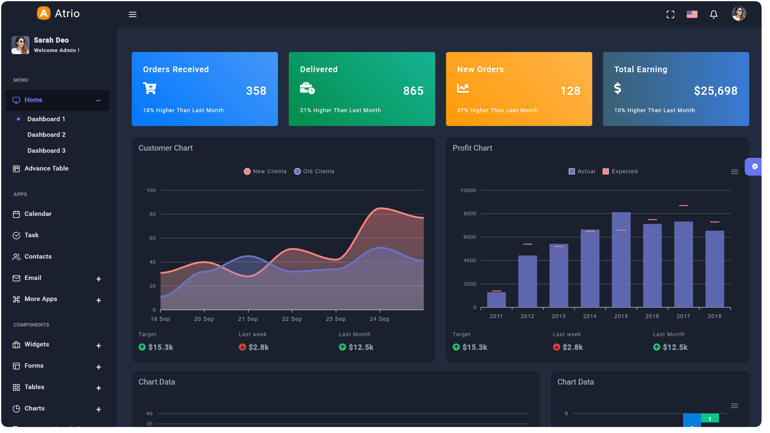Open the sidebar hamburger menu
Viewport: 770px width, 433px height.
tap(133, 14)
